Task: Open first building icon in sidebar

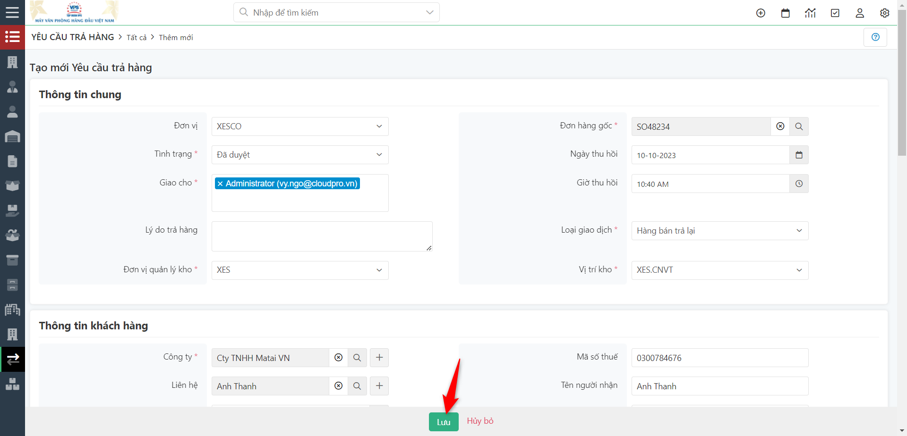Action: pos(12,62)
